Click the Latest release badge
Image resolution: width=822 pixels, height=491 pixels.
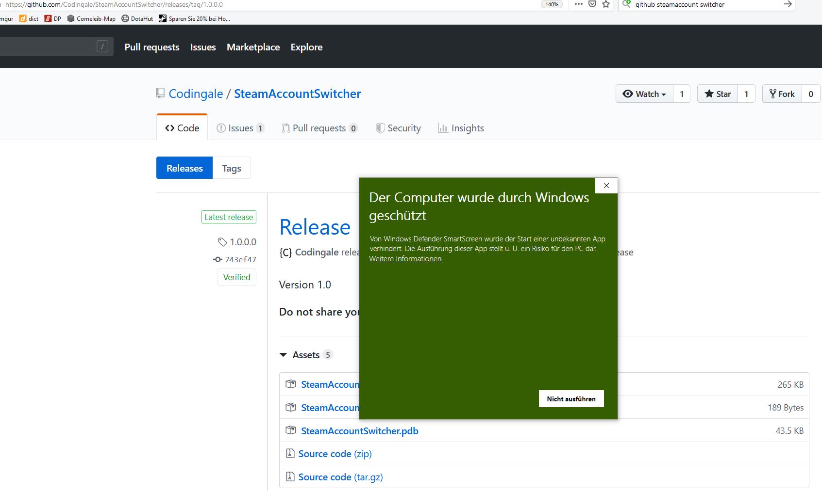pos(229,217)
